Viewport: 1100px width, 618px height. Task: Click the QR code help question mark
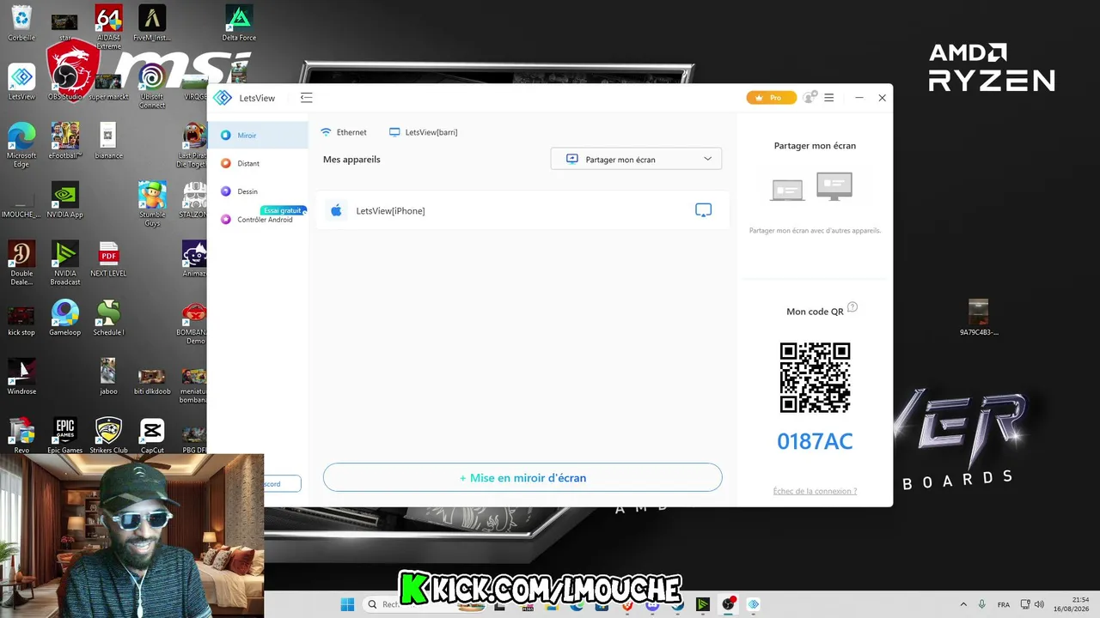coord(852,307)
